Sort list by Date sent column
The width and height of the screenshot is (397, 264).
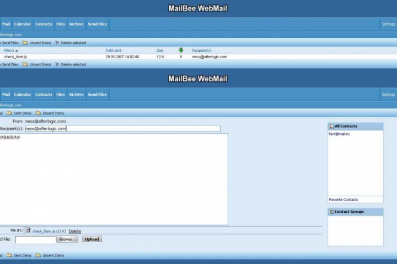click(x=114, y=51)
